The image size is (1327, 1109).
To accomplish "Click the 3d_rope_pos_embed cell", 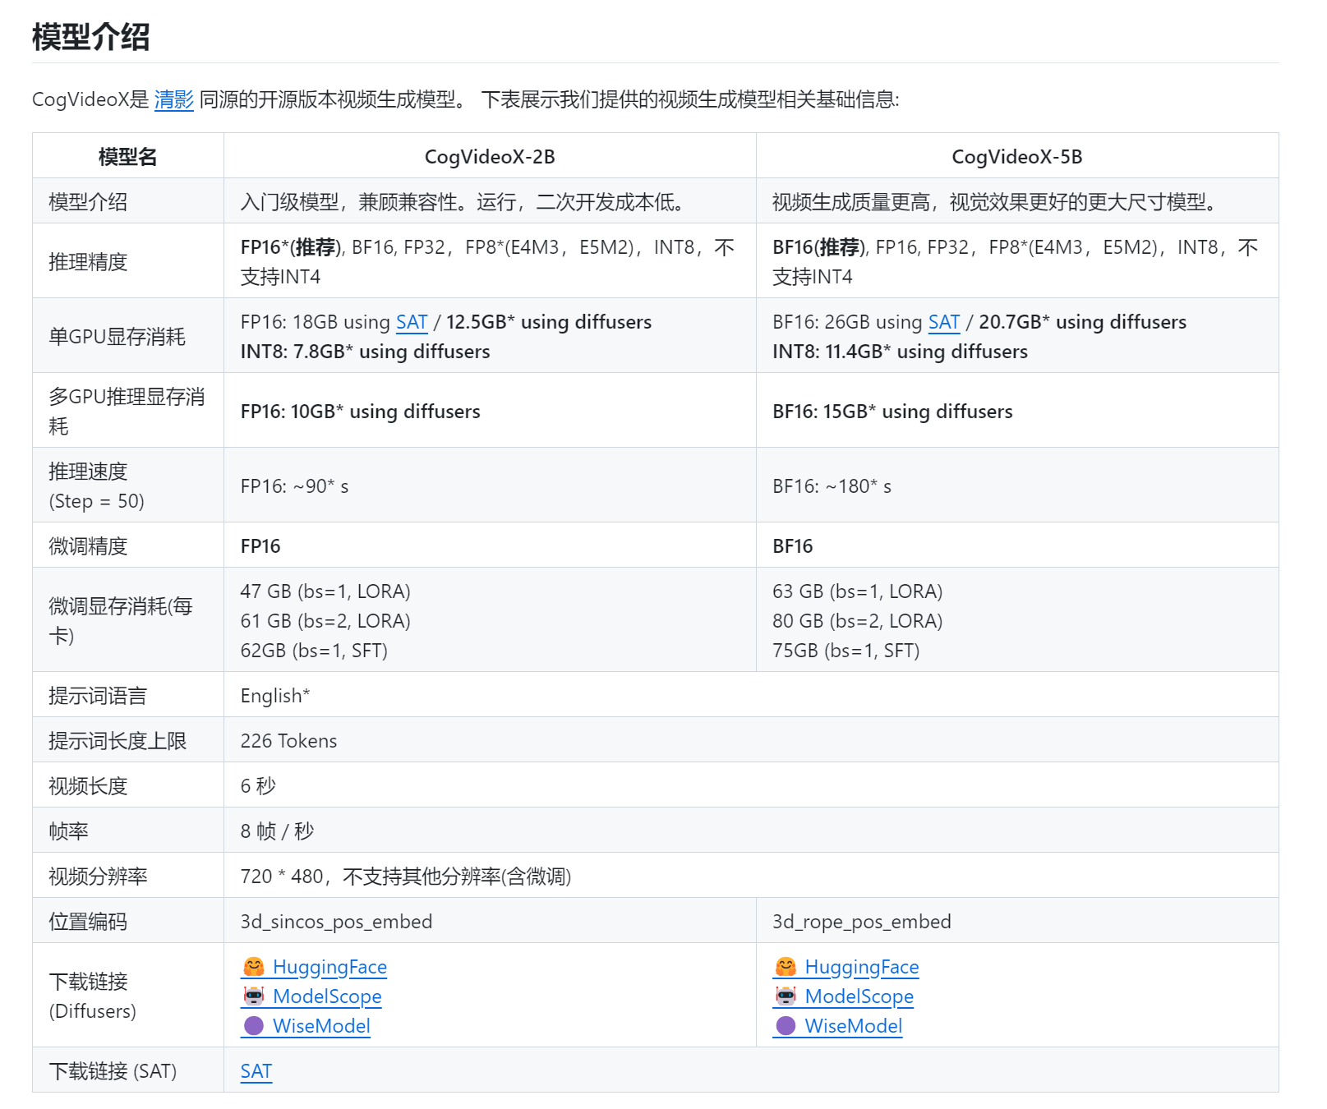I will click(x=861, y=922).
